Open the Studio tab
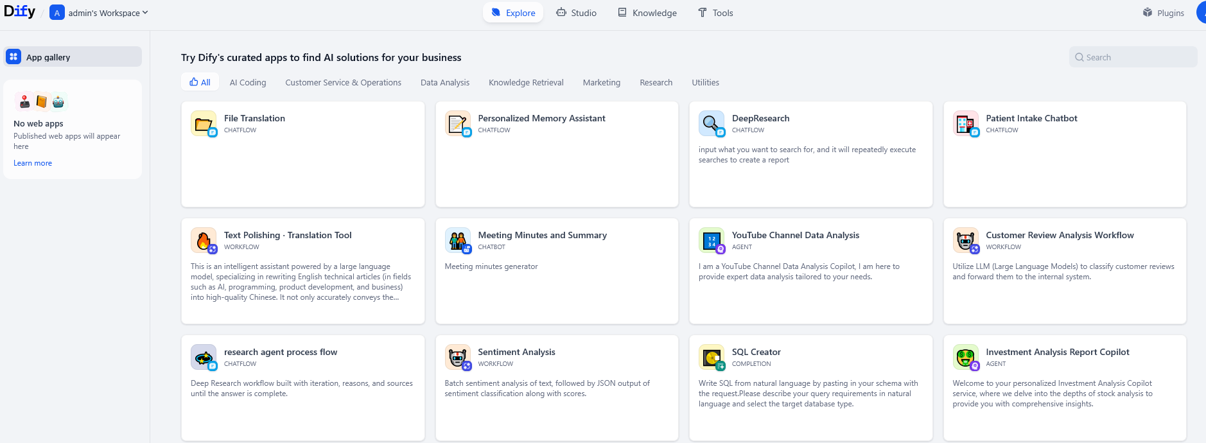Screen dimensions: 1206x443 pyautogui.click(x=576, y=13)
